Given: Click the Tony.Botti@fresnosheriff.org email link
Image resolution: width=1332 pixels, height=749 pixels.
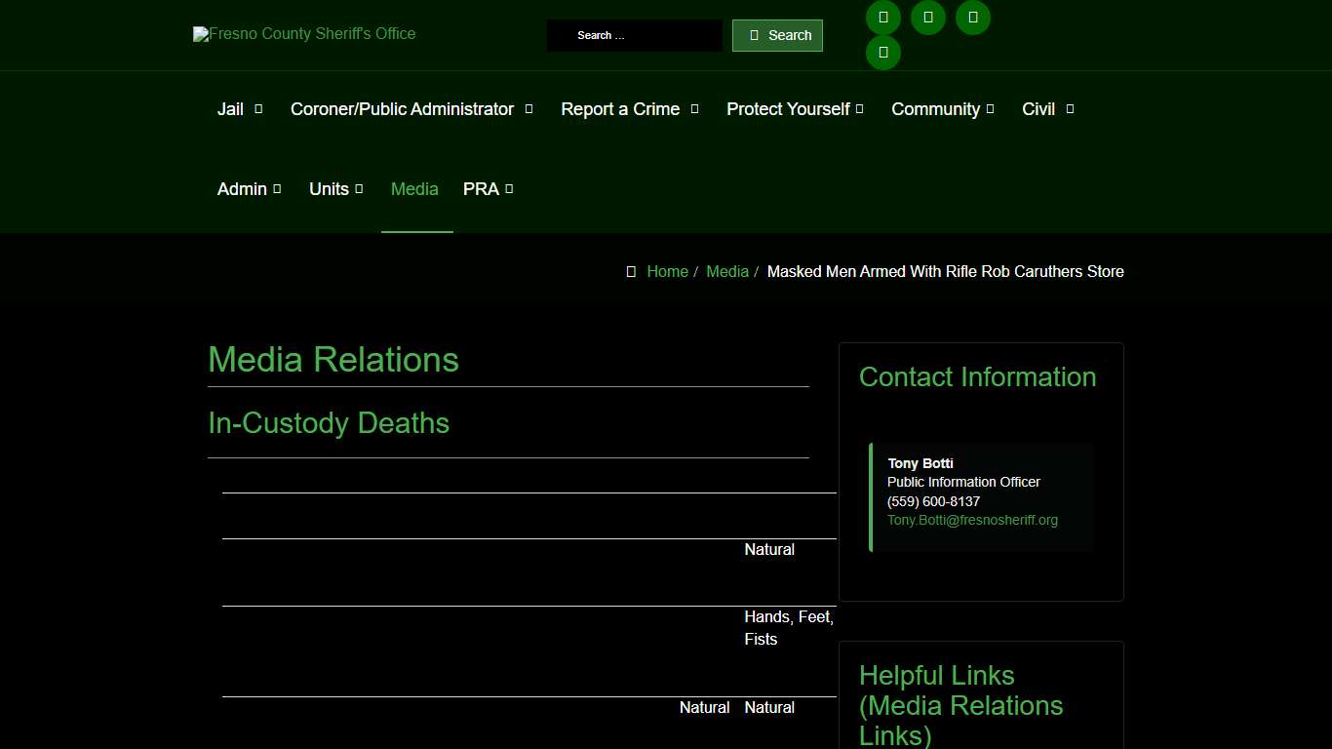Looking at the screenshot, I should coord(972,520).
